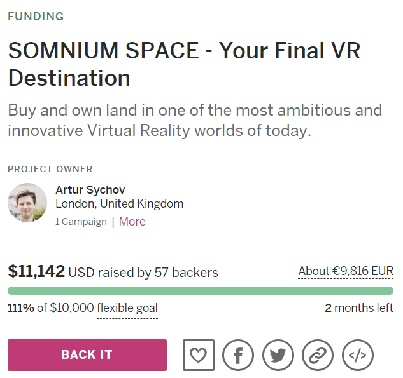Open Artur Sychov's profile photo
403x378 pixels.
pos(27,203)
